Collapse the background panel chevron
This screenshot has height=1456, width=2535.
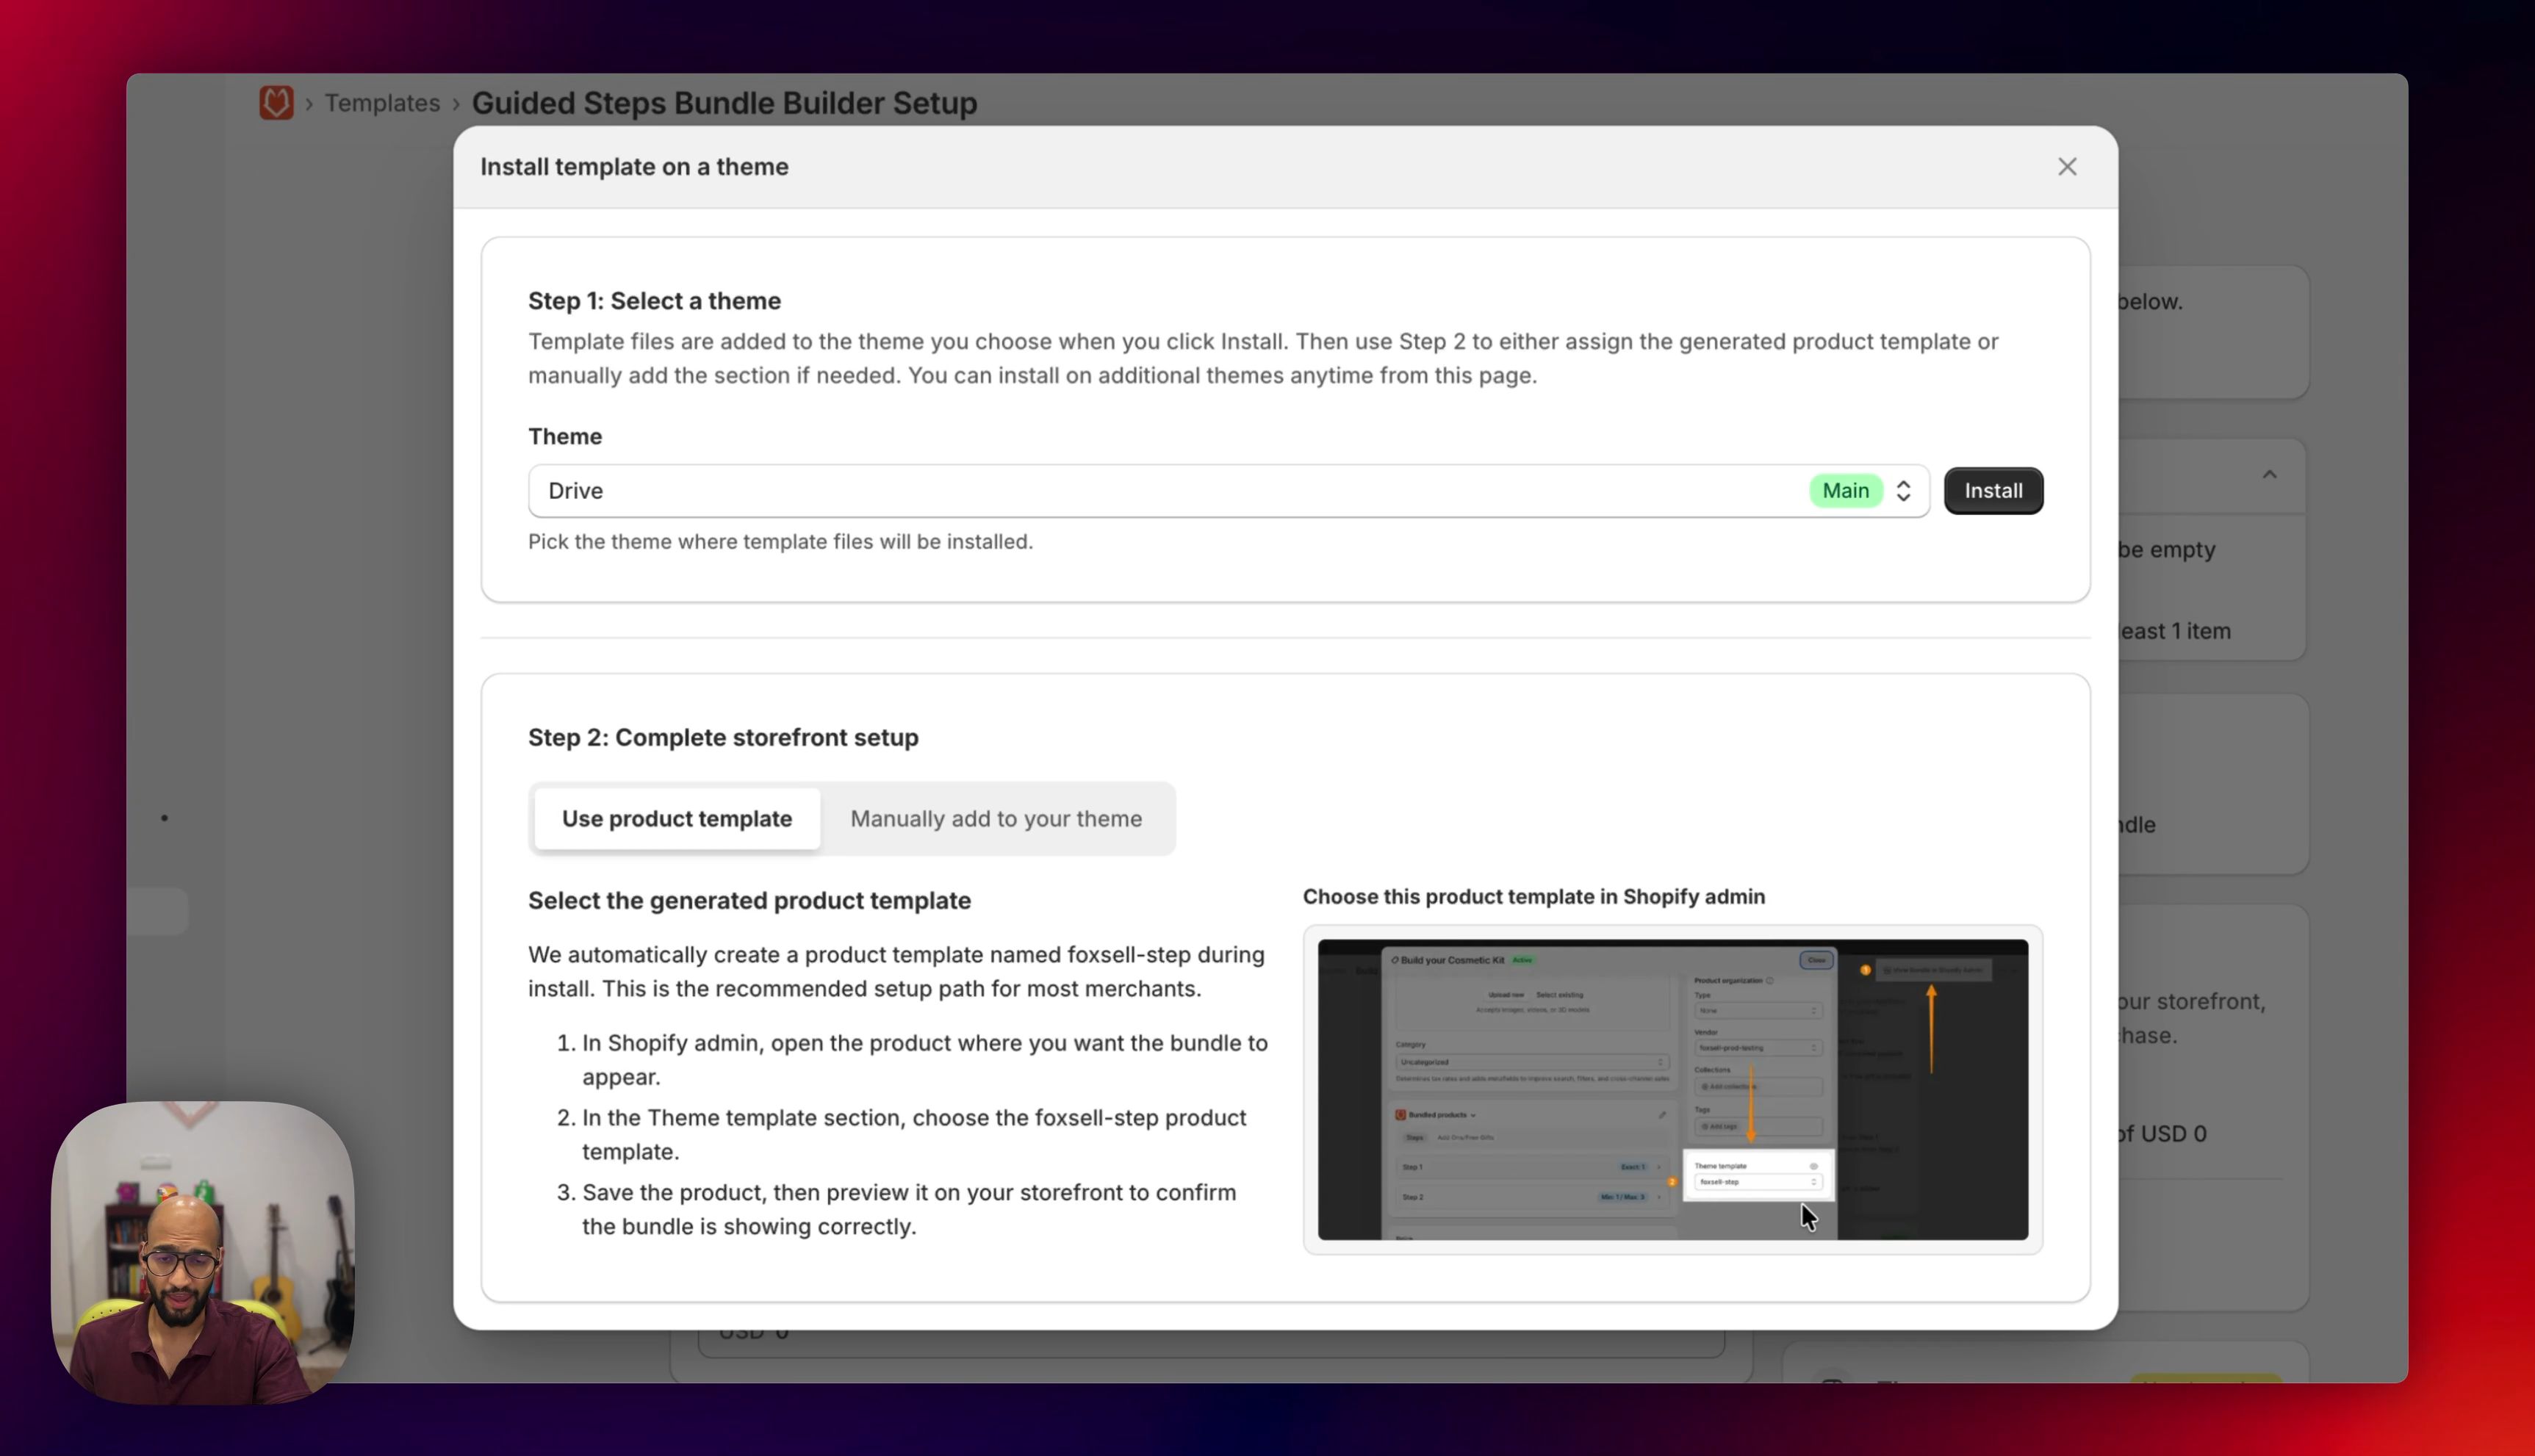(2269, 475)
